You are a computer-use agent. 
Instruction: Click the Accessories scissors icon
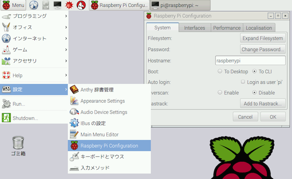(6, 61)
